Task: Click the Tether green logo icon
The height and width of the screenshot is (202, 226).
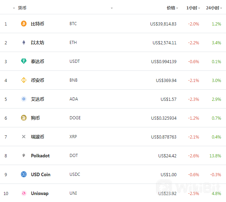Action: pyautogui.click(x=24, y=61)
